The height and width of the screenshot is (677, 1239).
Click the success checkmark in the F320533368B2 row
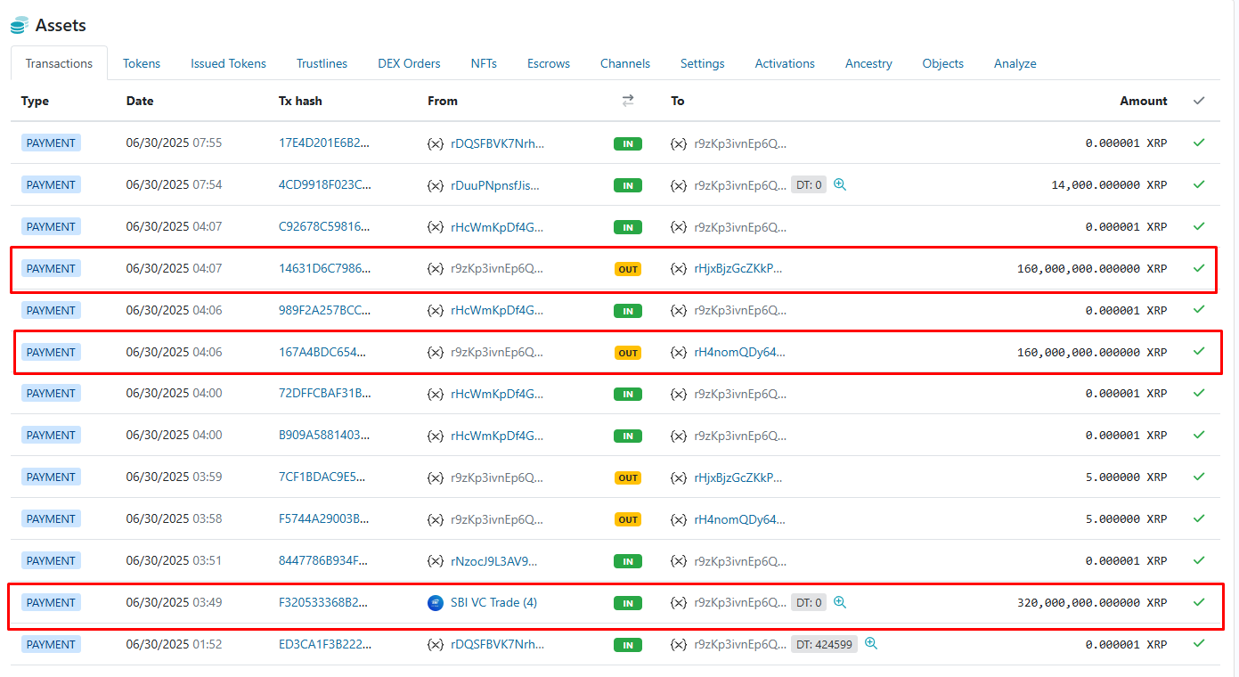coord(1199,602)
